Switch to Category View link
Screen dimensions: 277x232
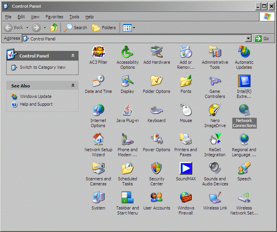coord(42,67)
